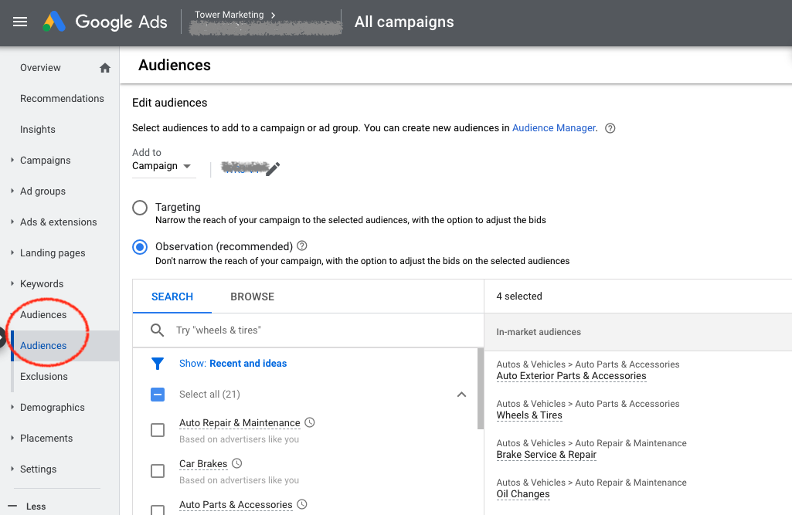Image resolution: width=792 pixels, height=515 pixels.
Task: Open the Audience Manager link
Action: tap(553, 128)
